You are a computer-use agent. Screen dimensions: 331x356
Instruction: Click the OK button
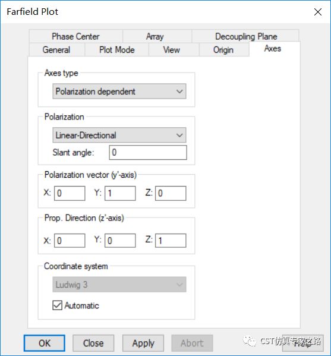coord(45,343)
